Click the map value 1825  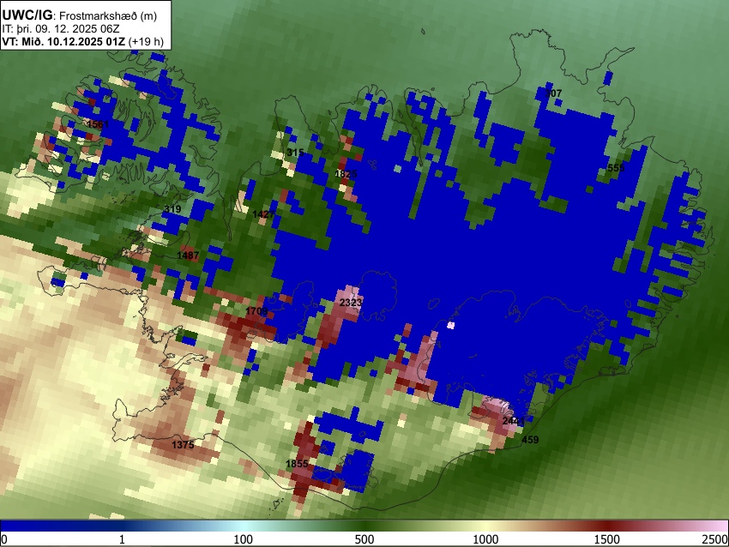click(x=346, y=174)
